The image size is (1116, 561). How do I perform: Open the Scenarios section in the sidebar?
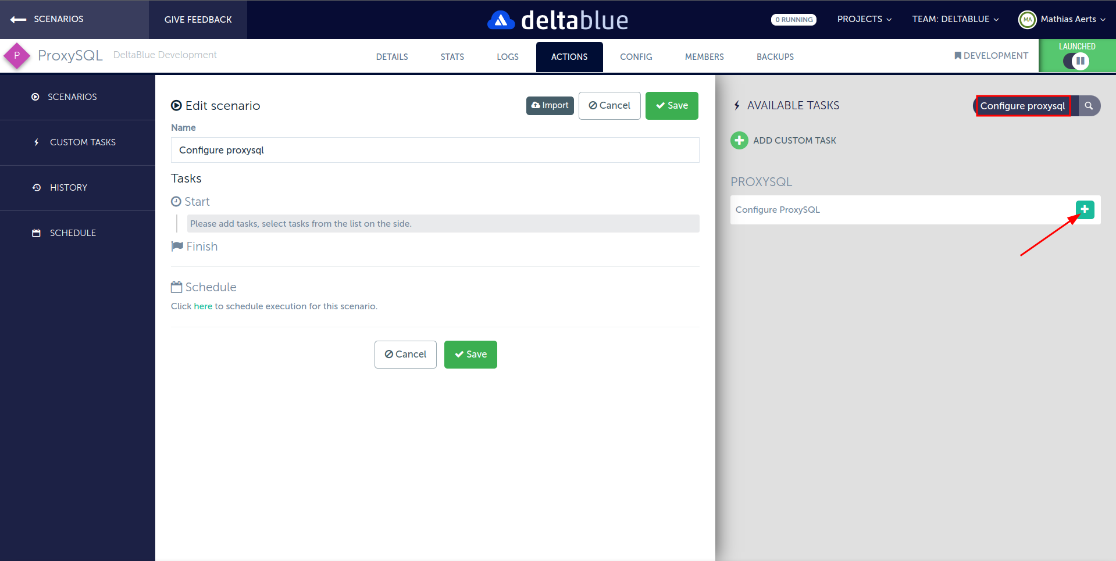72,97
